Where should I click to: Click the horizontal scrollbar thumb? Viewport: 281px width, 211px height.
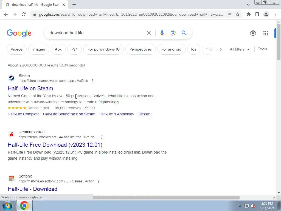(166, 198)
